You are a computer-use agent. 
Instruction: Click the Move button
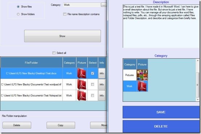pos(98,125)
